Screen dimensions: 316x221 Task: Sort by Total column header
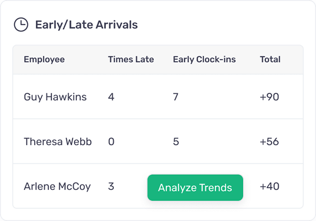click(270, 59)
